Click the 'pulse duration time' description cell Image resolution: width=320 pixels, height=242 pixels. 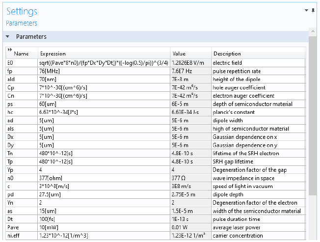(258, 219)
